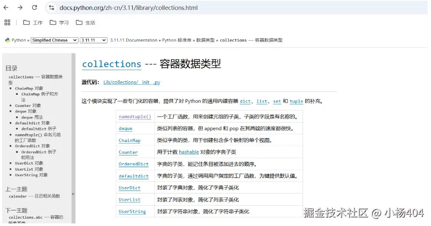Click table cell 字典的子类，能记住条目被添加进去的顺序。
This screenshot has height=226, width=431.
coord(229,164)
